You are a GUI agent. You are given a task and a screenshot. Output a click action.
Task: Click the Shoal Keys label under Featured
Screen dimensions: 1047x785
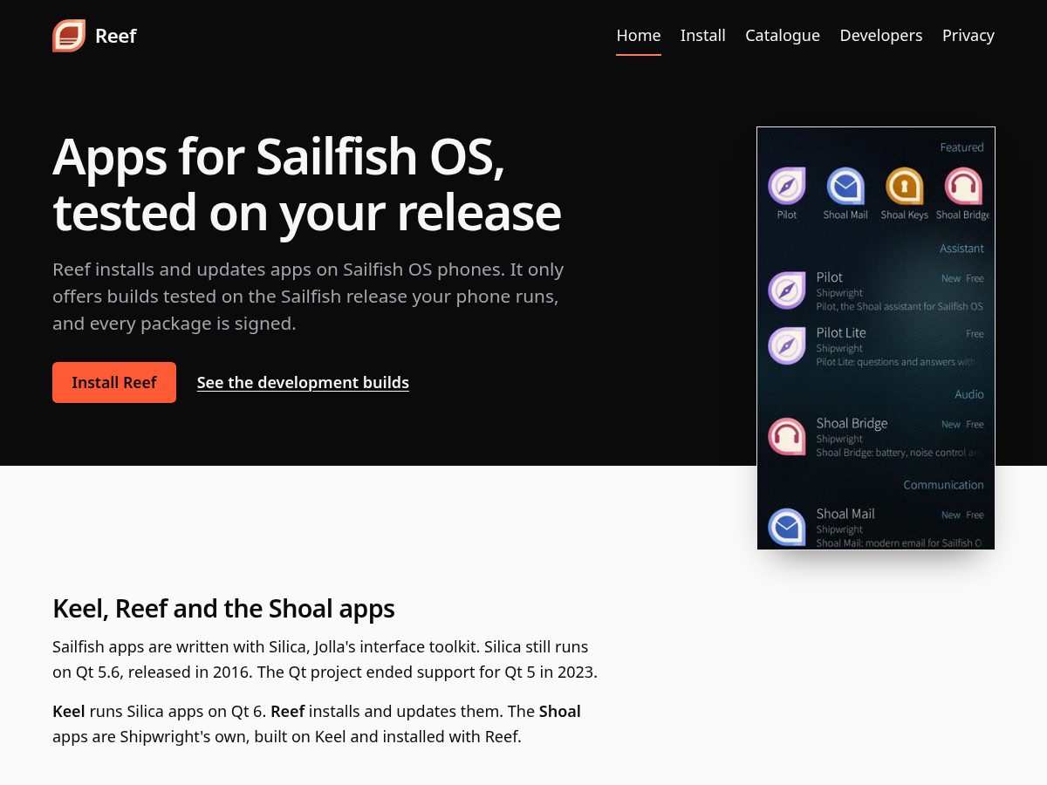pyautogui.click(x=905, y=215)
